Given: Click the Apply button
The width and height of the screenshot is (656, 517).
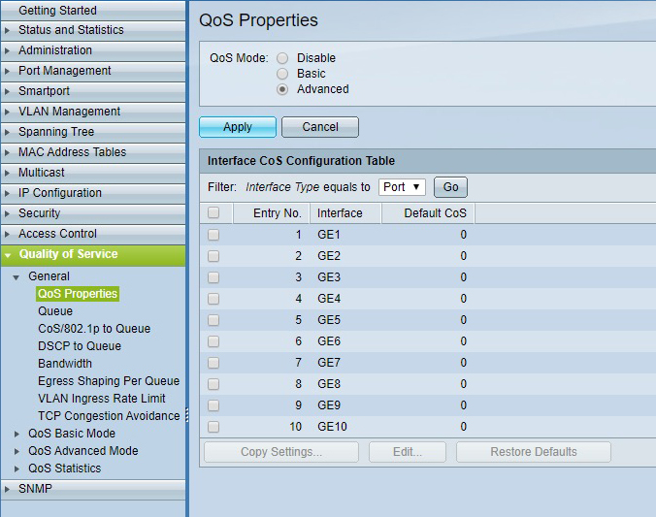Looking at the screenshot, I should (x=238, y=127).
